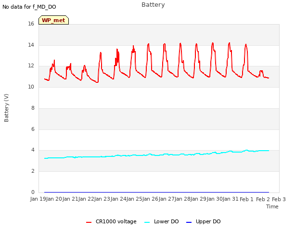This screenshot has width=308, height=231.
Task: Click the WP_met annotation label
Action: (53, 20)
